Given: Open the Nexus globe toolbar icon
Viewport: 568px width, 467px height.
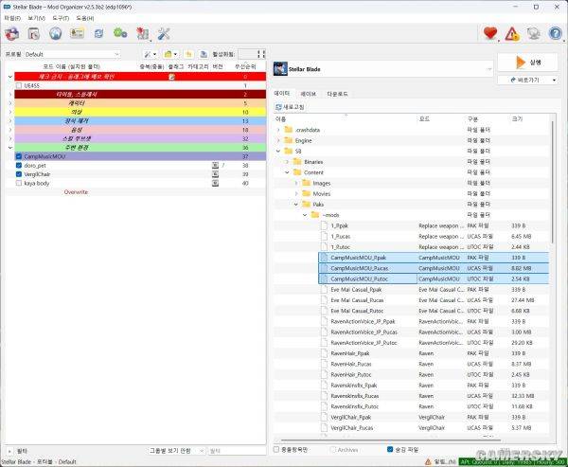Looking at the screenshot, I should tap(56, 33).
